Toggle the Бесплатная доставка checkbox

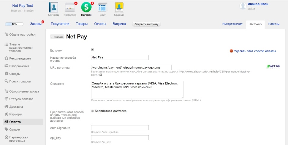coord(92,111)
